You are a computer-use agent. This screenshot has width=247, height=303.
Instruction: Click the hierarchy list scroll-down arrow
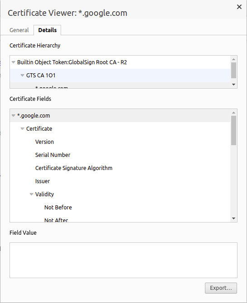pyautogui.click(x=234, y=85)
